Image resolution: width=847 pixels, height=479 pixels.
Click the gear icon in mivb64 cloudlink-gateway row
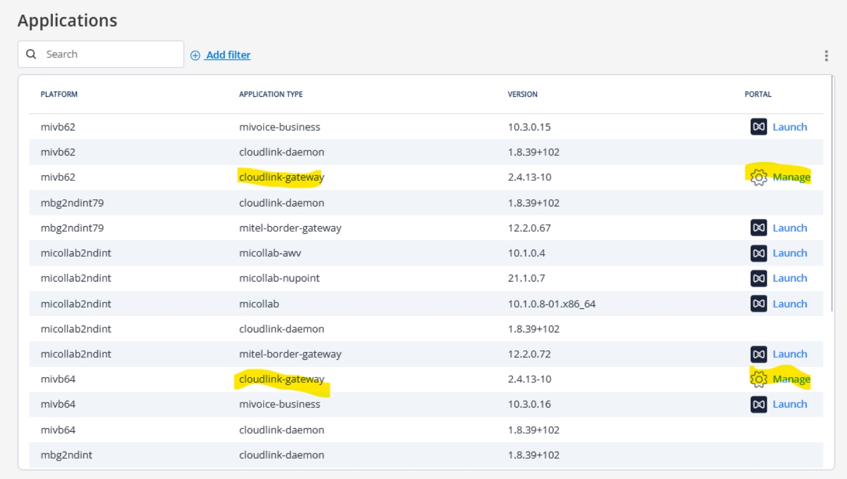coord(758,379)
